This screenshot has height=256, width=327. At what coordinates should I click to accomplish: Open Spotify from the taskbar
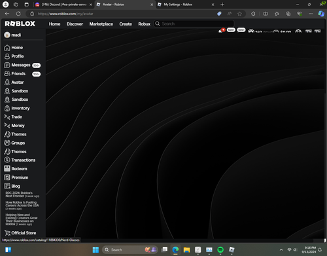click(220, 249)
